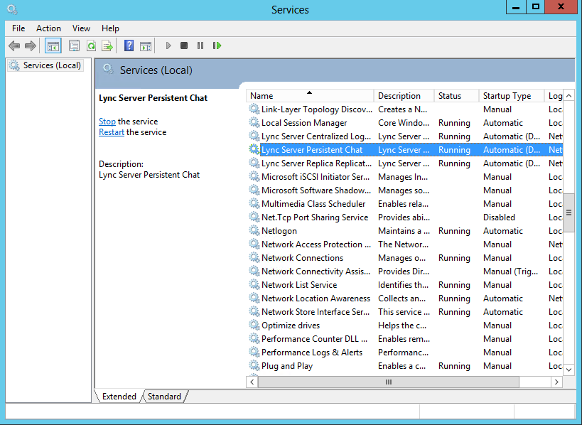Click the Forward navigation arrow in the toolbar
Screen dimensions: 582x425
31,45
